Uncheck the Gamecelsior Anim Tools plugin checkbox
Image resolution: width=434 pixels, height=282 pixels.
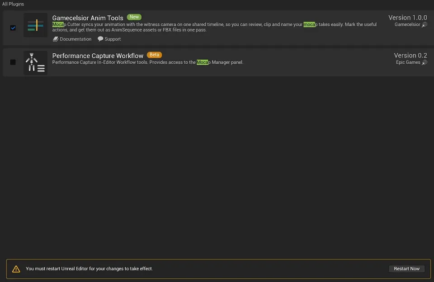tap(13, 28)
